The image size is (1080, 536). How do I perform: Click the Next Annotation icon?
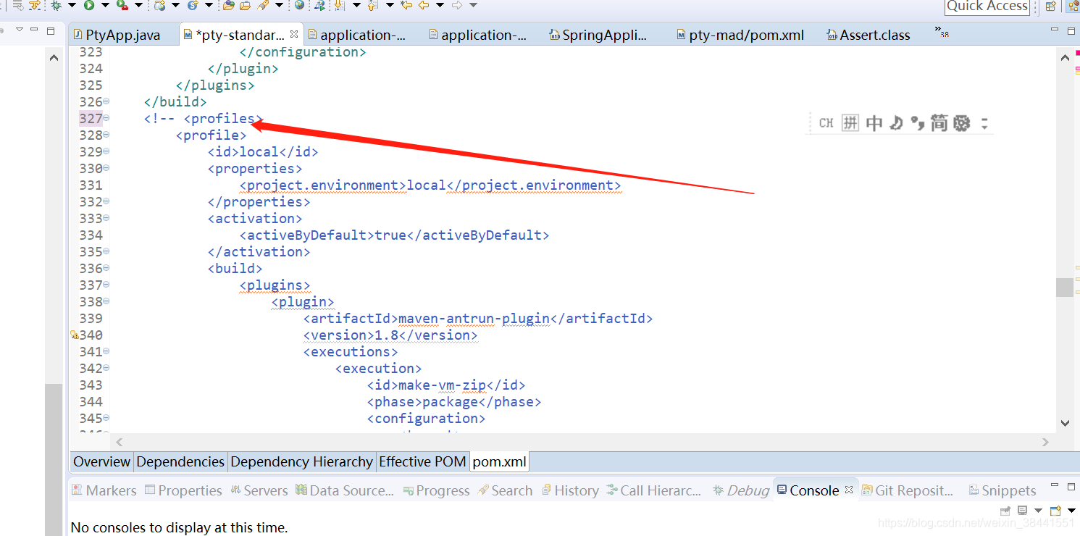coord(339,5)
